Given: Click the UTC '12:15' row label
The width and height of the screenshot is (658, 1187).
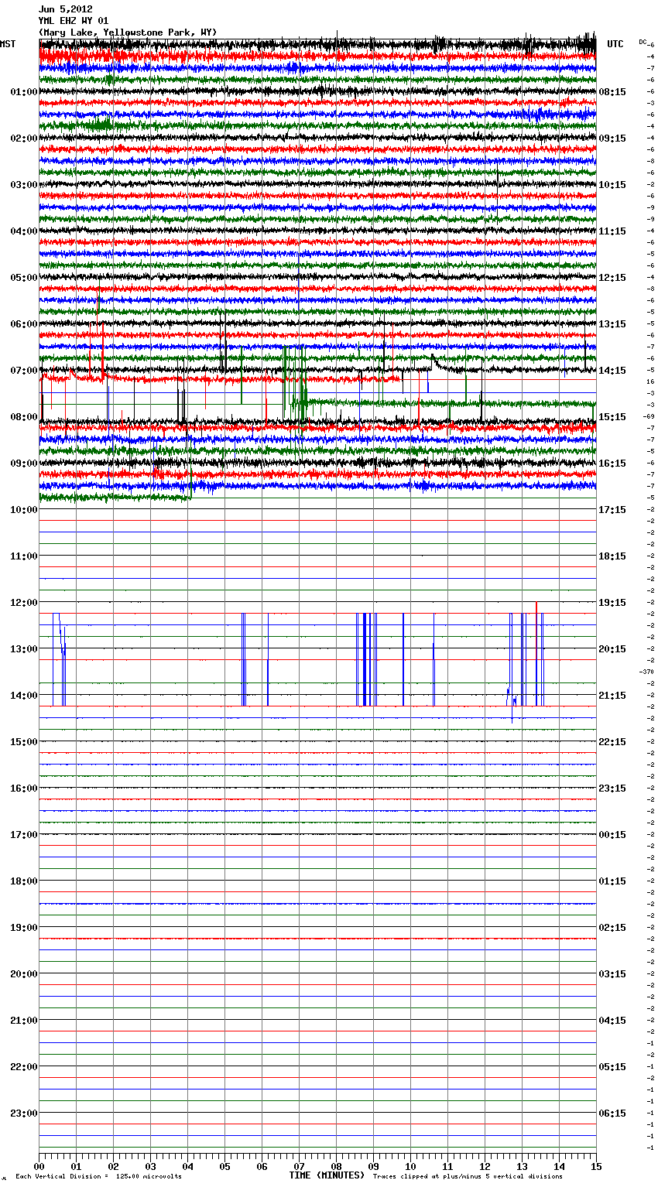Looking at the screenshot, I should click(x=612, y=278).
